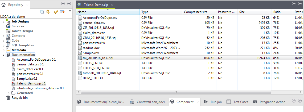Image resolution: width=304 pixels, height=112 pixels.
Task: Click the Refresh repository icon
Action: 56,12
